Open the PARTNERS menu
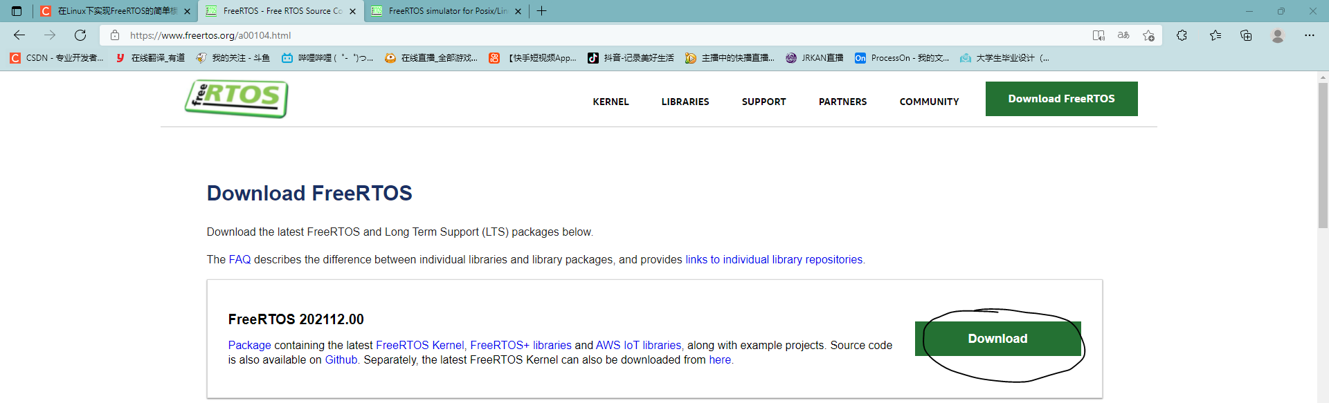The image size is (1329, 403). click(x=842, y=102)
